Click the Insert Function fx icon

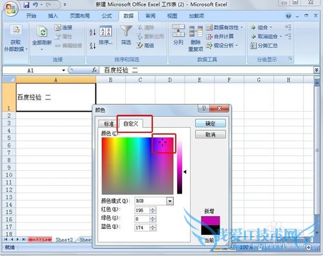tap(94, 70)
